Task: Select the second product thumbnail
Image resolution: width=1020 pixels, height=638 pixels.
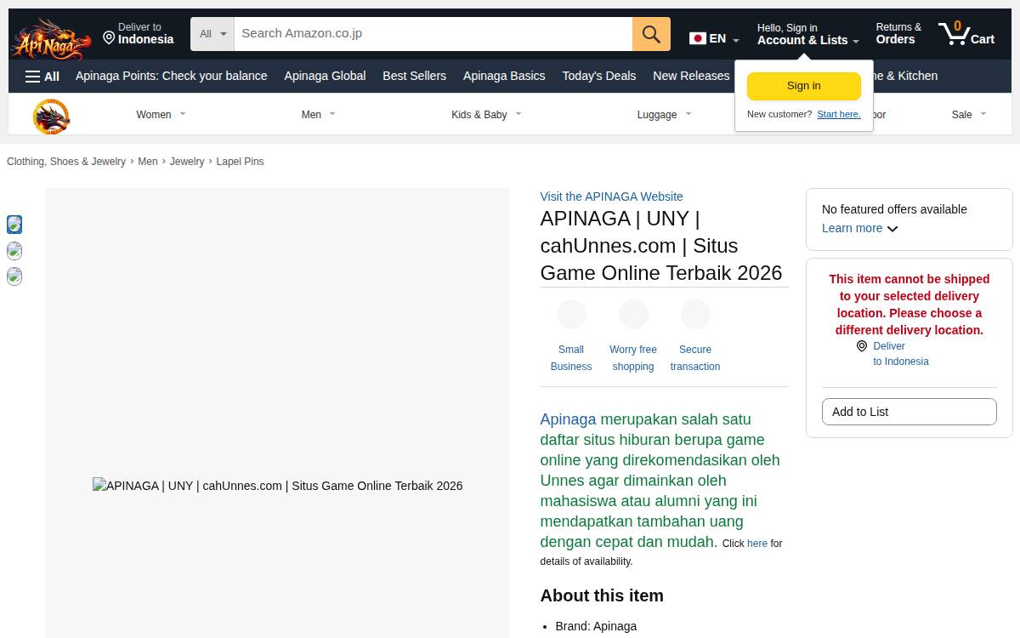Action: point(14,251)
